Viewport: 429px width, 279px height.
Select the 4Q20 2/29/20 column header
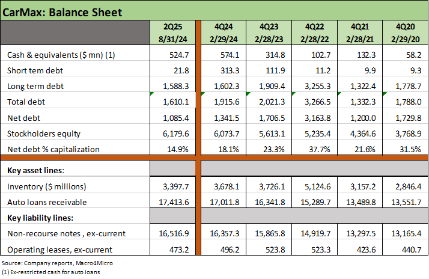[x=405, y=32]
